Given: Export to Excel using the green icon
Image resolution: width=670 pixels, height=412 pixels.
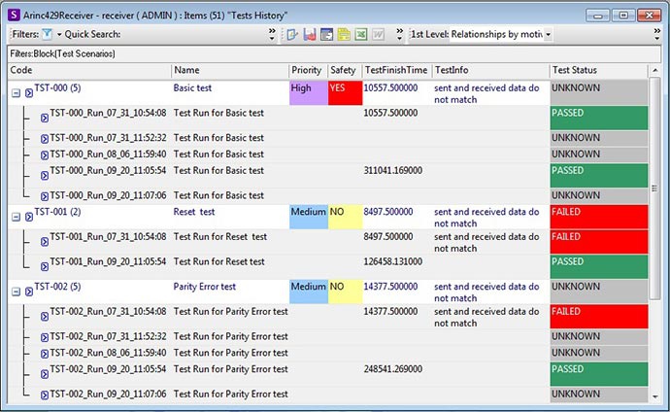Looking at the screenshot, I should tap(360, 34).
